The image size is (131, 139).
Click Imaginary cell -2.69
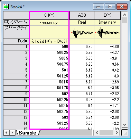click(107, 83)
